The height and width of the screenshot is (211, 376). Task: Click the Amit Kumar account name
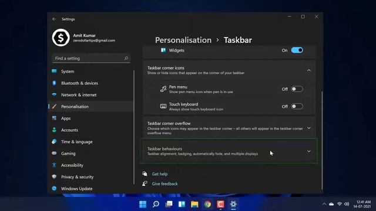pyautogui.click(x=84, y=35)
